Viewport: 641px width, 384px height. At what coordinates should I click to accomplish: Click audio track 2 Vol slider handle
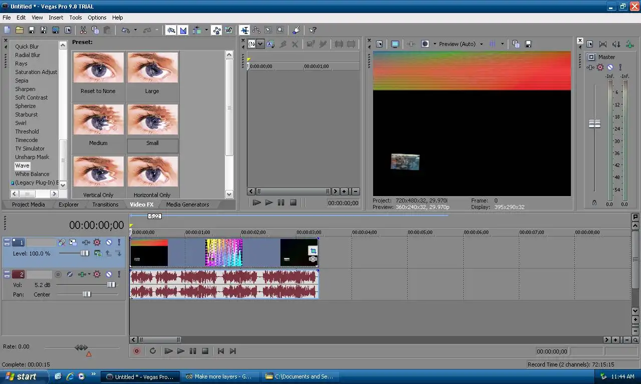111,284
